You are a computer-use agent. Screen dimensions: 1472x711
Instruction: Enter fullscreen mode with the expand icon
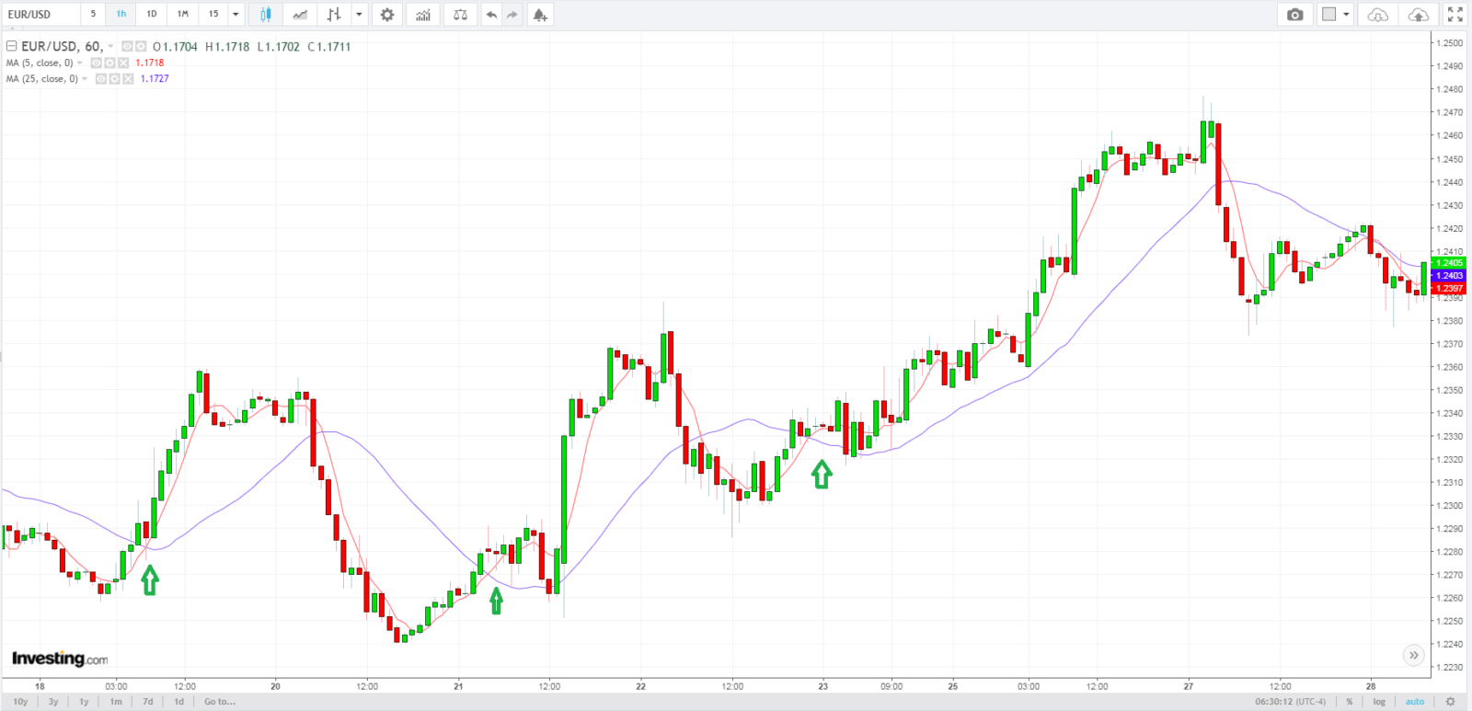point(1455,15)
